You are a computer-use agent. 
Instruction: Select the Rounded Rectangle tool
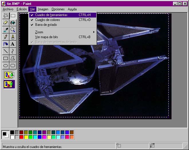(x=13, y=66)
